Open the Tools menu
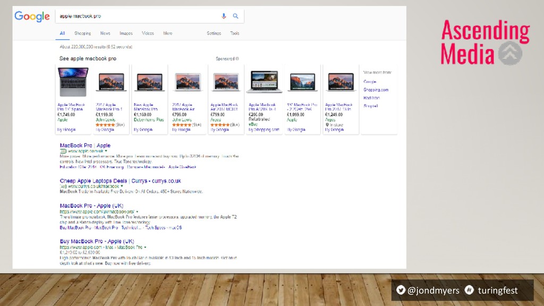Image resolution: width=544 pixels, height=306 pixels. tap(234, 33)
